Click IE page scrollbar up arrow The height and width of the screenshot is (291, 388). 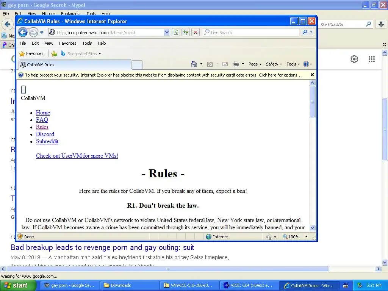pyautogui.click(x=312, y=83)
